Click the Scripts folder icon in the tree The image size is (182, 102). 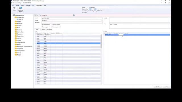coord(16,40)
